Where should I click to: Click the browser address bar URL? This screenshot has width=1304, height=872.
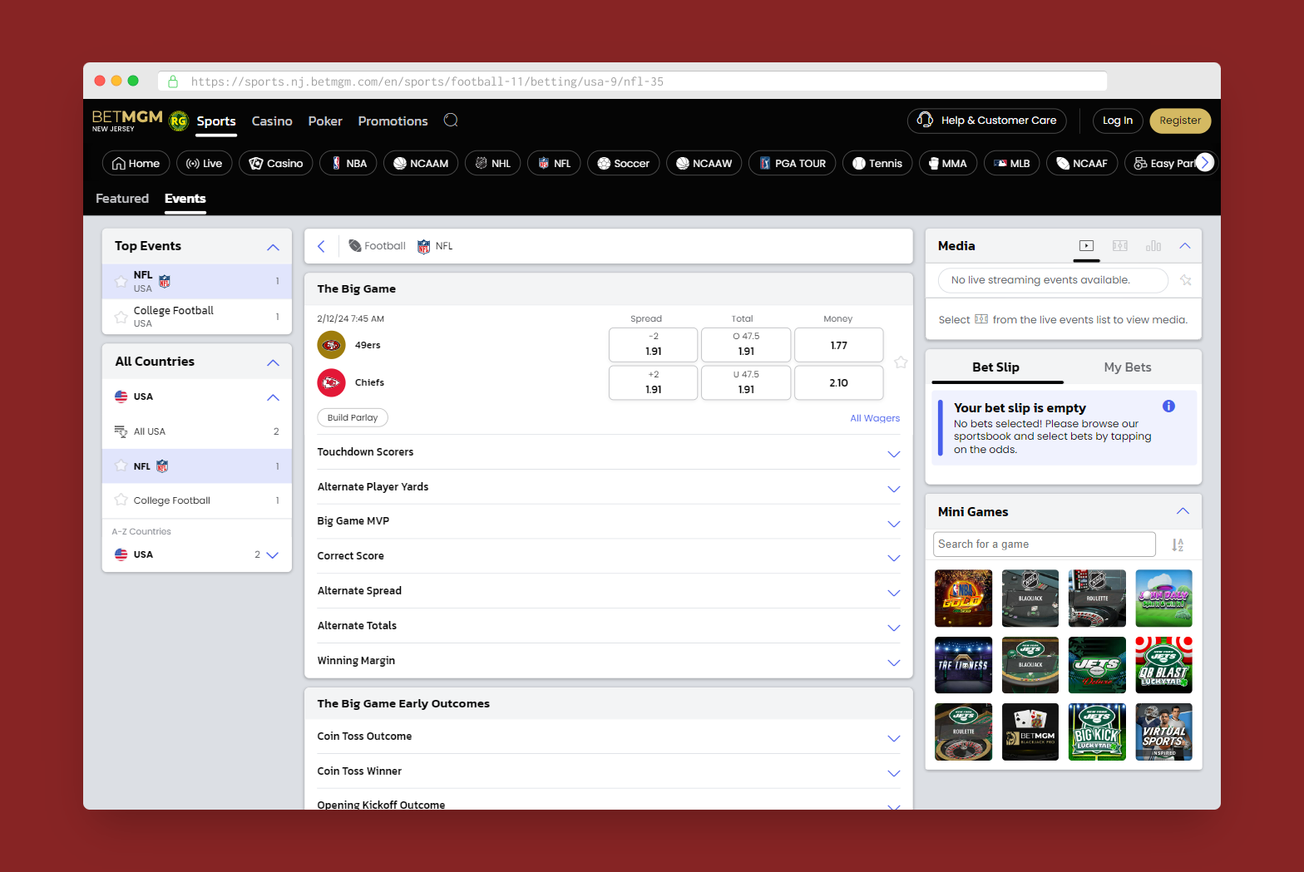coord(632,81)
